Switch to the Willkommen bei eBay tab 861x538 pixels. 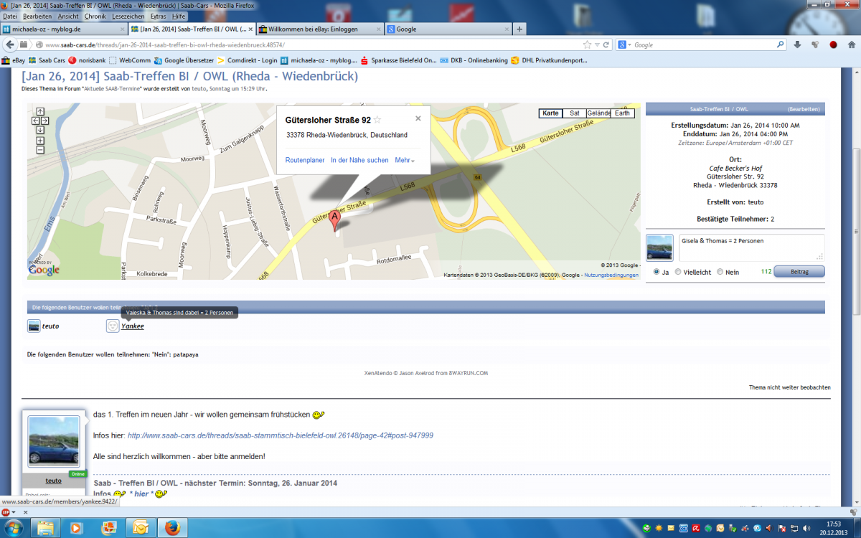320,29
